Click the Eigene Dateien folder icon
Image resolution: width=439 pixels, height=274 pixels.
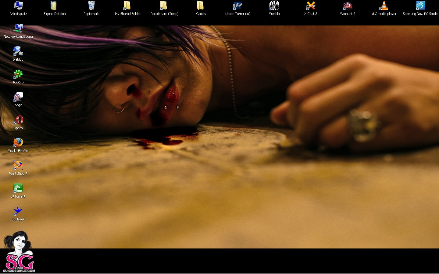click(x=54, y=6)
